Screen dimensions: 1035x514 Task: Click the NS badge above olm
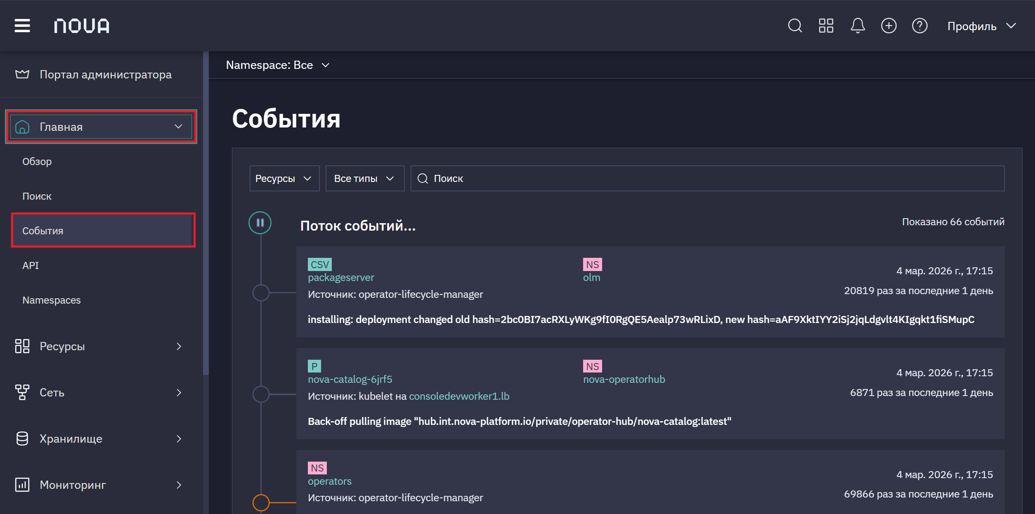[592, 264]
